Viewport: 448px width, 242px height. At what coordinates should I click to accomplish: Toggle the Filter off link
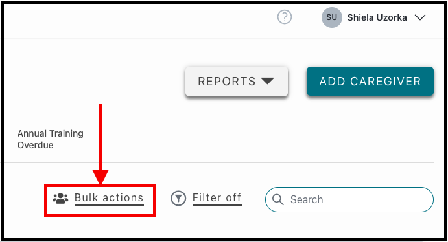pos(217,197)
